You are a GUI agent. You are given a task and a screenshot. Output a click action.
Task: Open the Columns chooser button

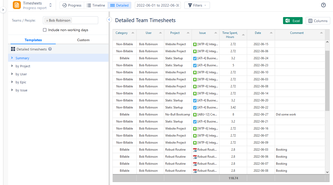point(318,21)
